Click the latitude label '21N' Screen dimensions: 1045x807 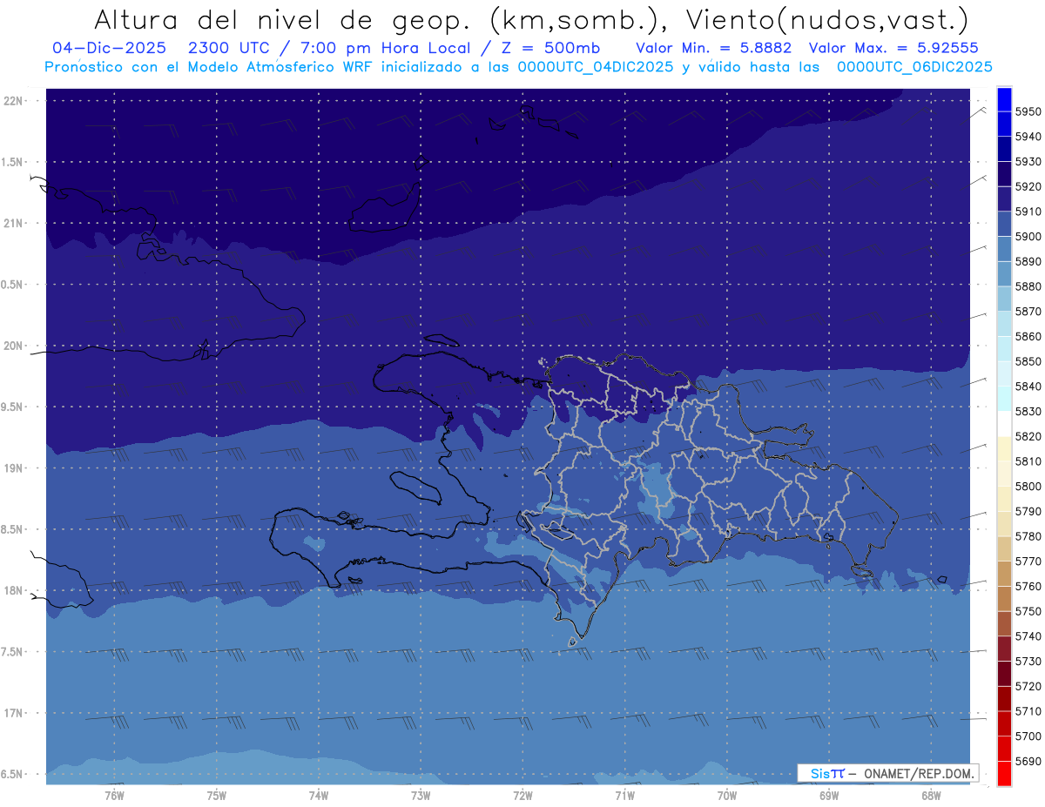(12, 223)
